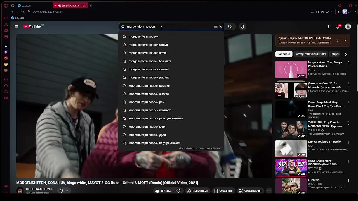358x201 pixels.
Task: Switch to the (383) MORGENSHTERN browser tab
Action: coord(70,6)
